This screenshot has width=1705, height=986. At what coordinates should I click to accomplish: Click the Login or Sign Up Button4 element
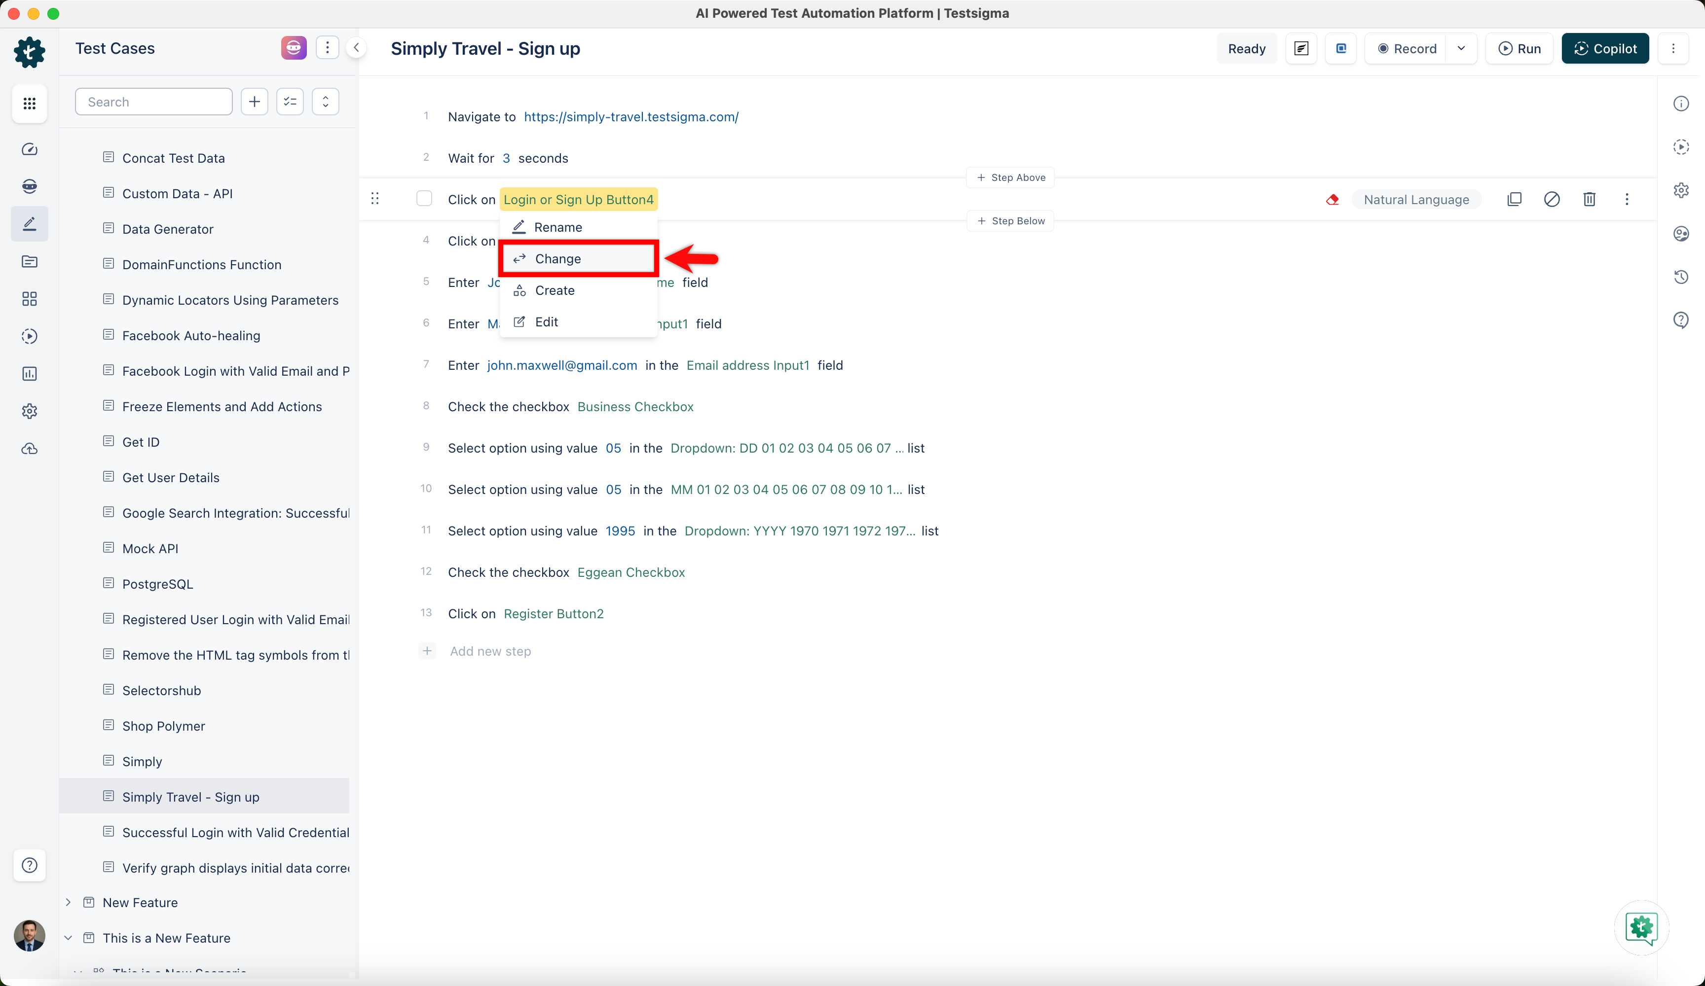579,200
